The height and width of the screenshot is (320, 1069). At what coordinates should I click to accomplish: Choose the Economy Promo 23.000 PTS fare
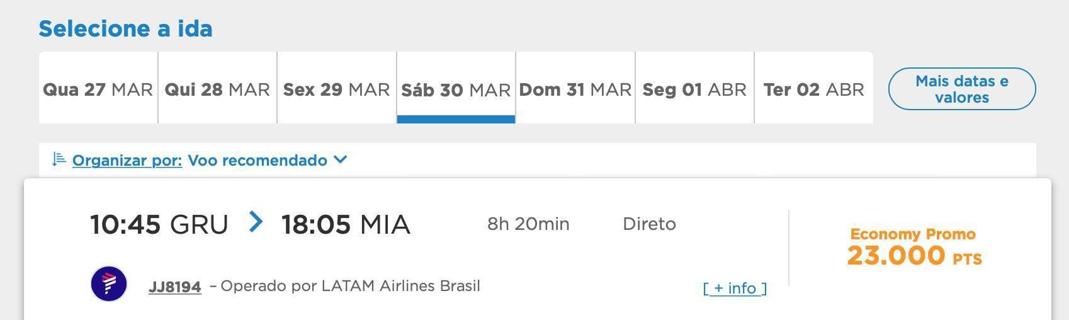(x=913, y=248)
